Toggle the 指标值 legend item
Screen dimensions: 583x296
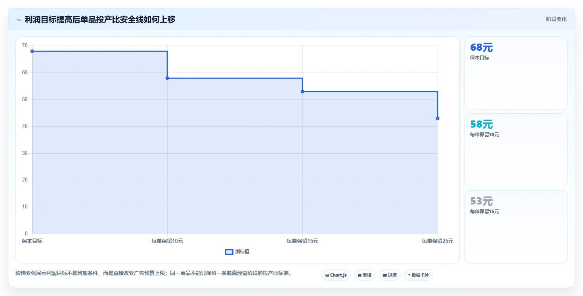coord(237,252)
